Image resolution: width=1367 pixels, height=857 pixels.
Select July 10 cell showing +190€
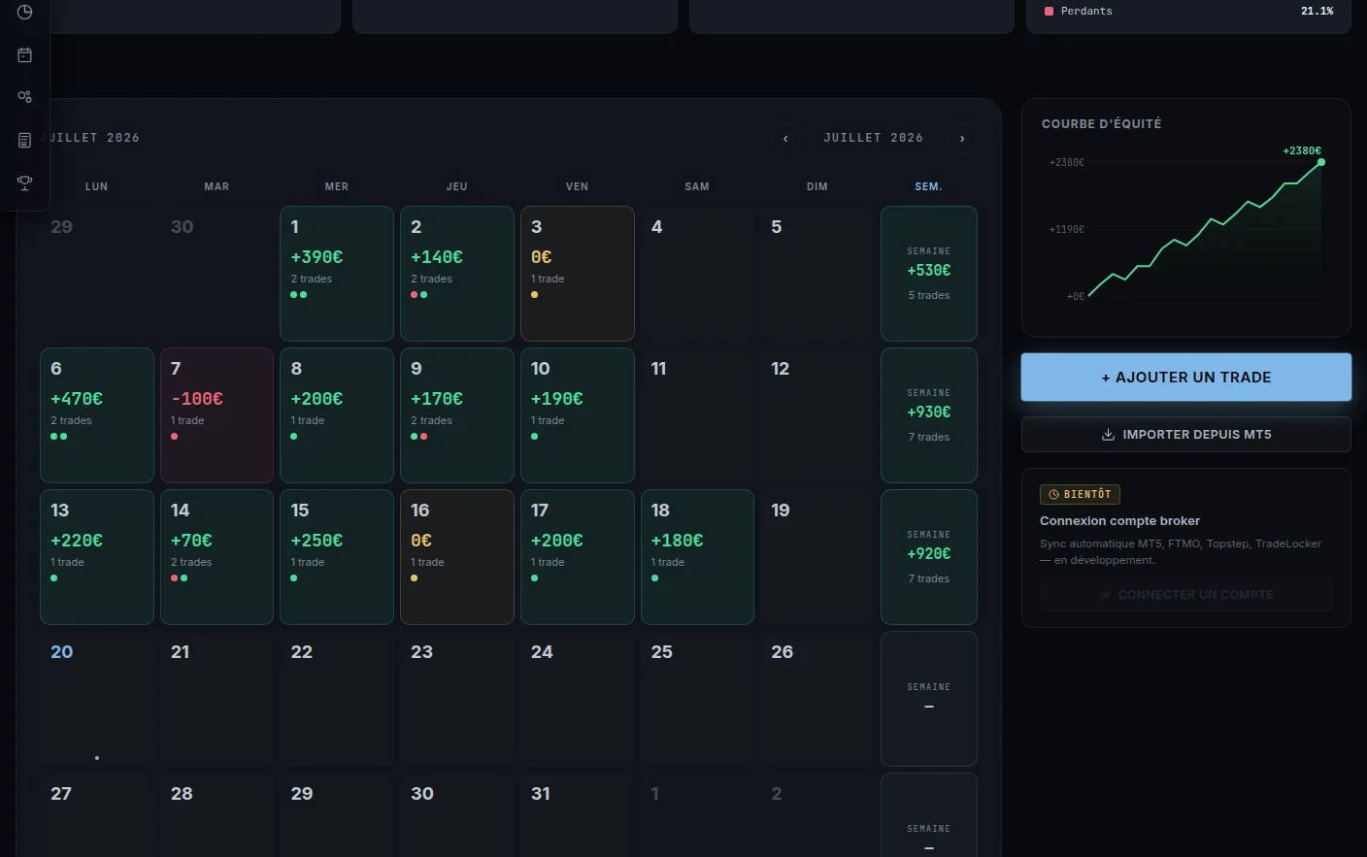(x=578, y=415)
